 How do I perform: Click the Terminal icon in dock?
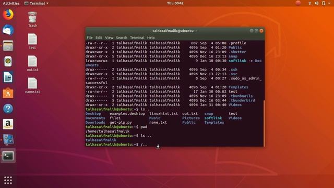(8, 156)
